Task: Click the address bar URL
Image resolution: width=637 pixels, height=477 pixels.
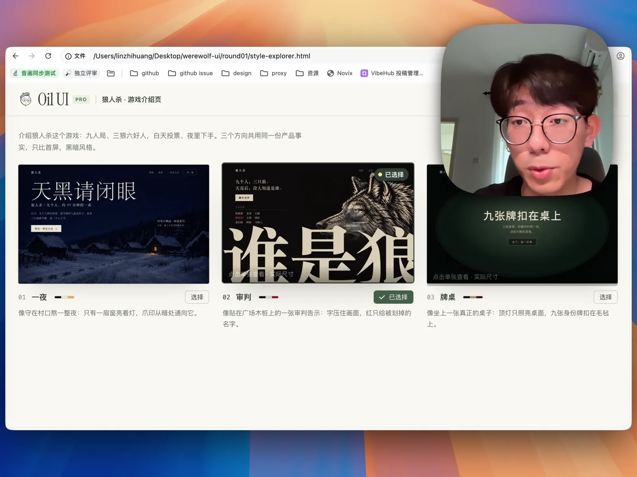Action: [202, 56]
